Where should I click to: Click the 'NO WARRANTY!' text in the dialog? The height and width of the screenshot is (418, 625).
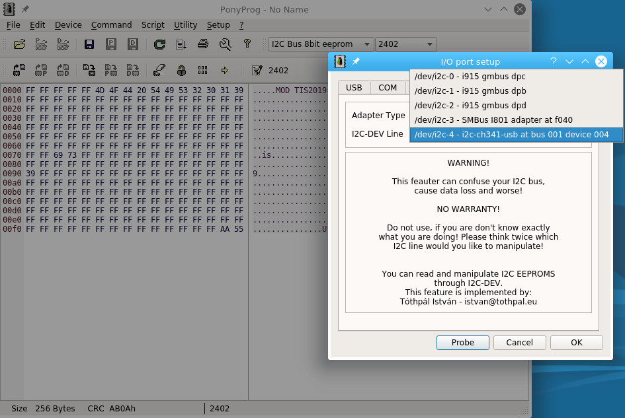468,209
